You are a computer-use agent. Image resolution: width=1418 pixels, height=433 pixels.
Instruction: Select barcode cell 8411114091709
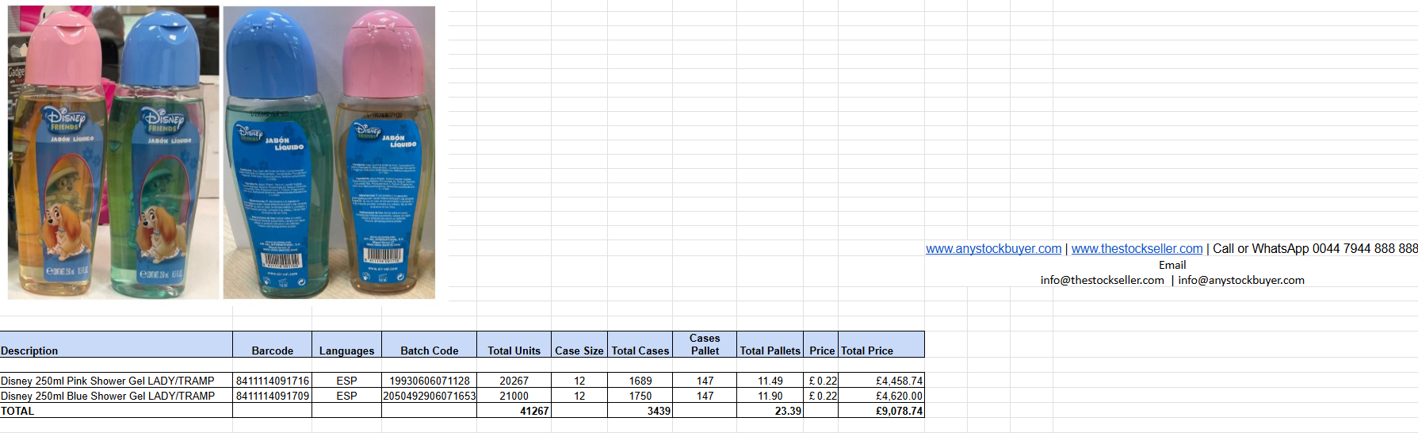pos(272,396)
